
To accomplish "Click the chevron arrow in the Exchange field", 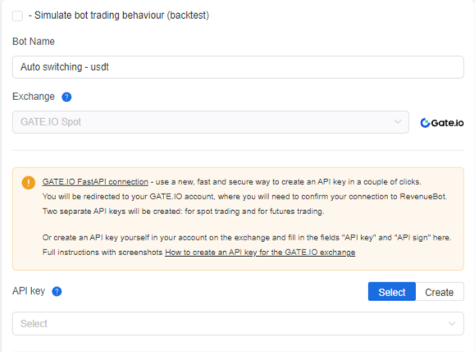I will point(398,121).
